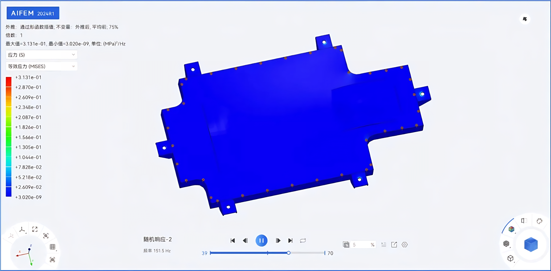Open the color palette icon
Viewport: 551px width, 271px height.
(539, 221)
